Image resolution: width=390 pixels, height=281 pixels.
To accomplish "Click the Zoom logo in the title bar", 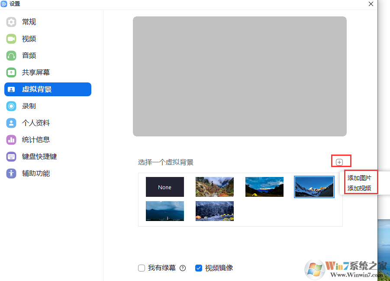I will point(4,4).
